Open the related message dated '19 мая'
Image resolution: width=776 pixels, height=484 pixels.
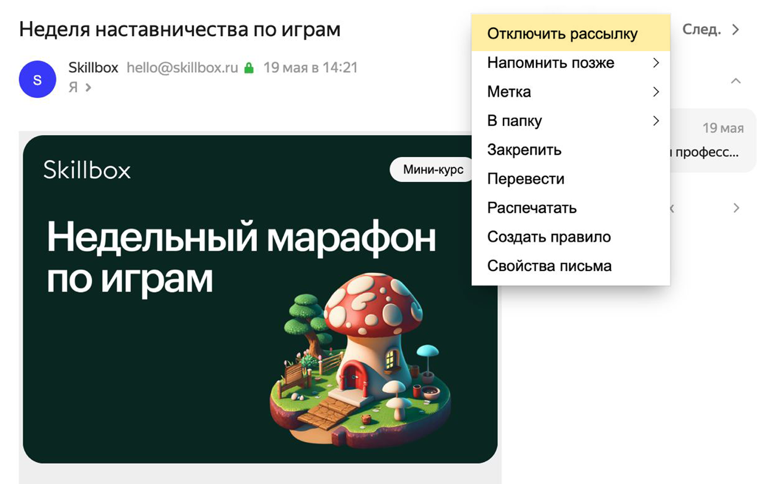coord(713,140)
